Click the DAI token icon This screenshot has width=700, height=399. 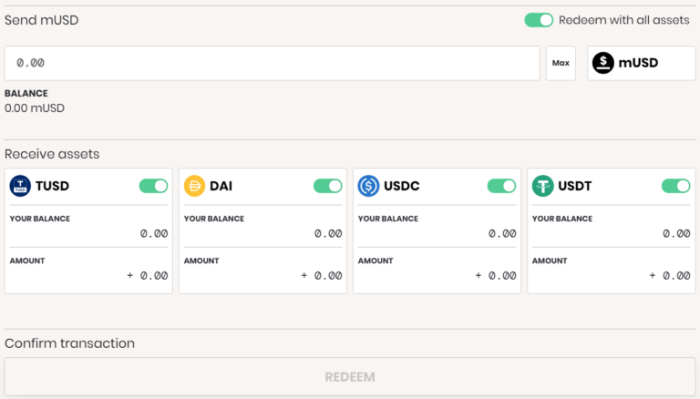click(x=195, y=186)
